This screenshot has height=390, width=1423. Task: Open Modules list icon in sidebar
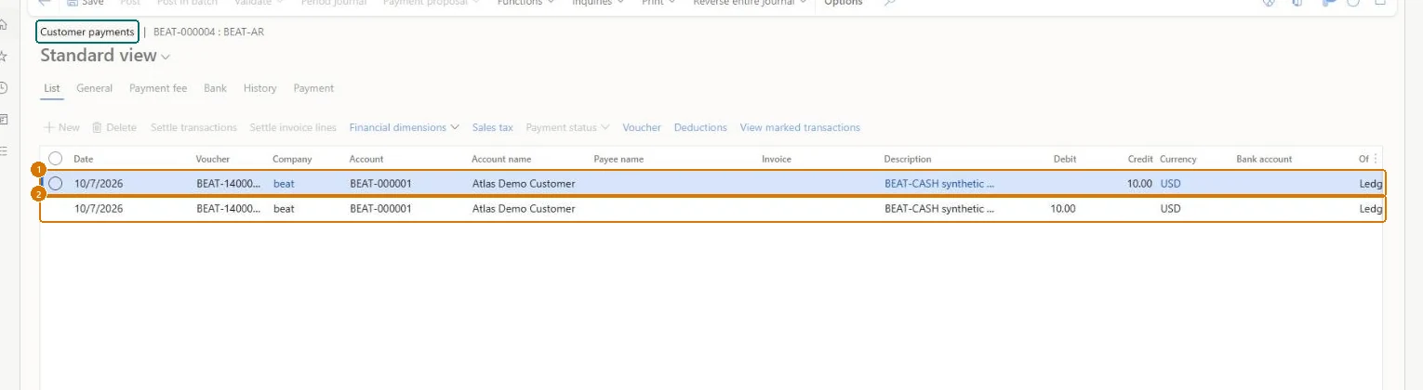tap(4, 150)
